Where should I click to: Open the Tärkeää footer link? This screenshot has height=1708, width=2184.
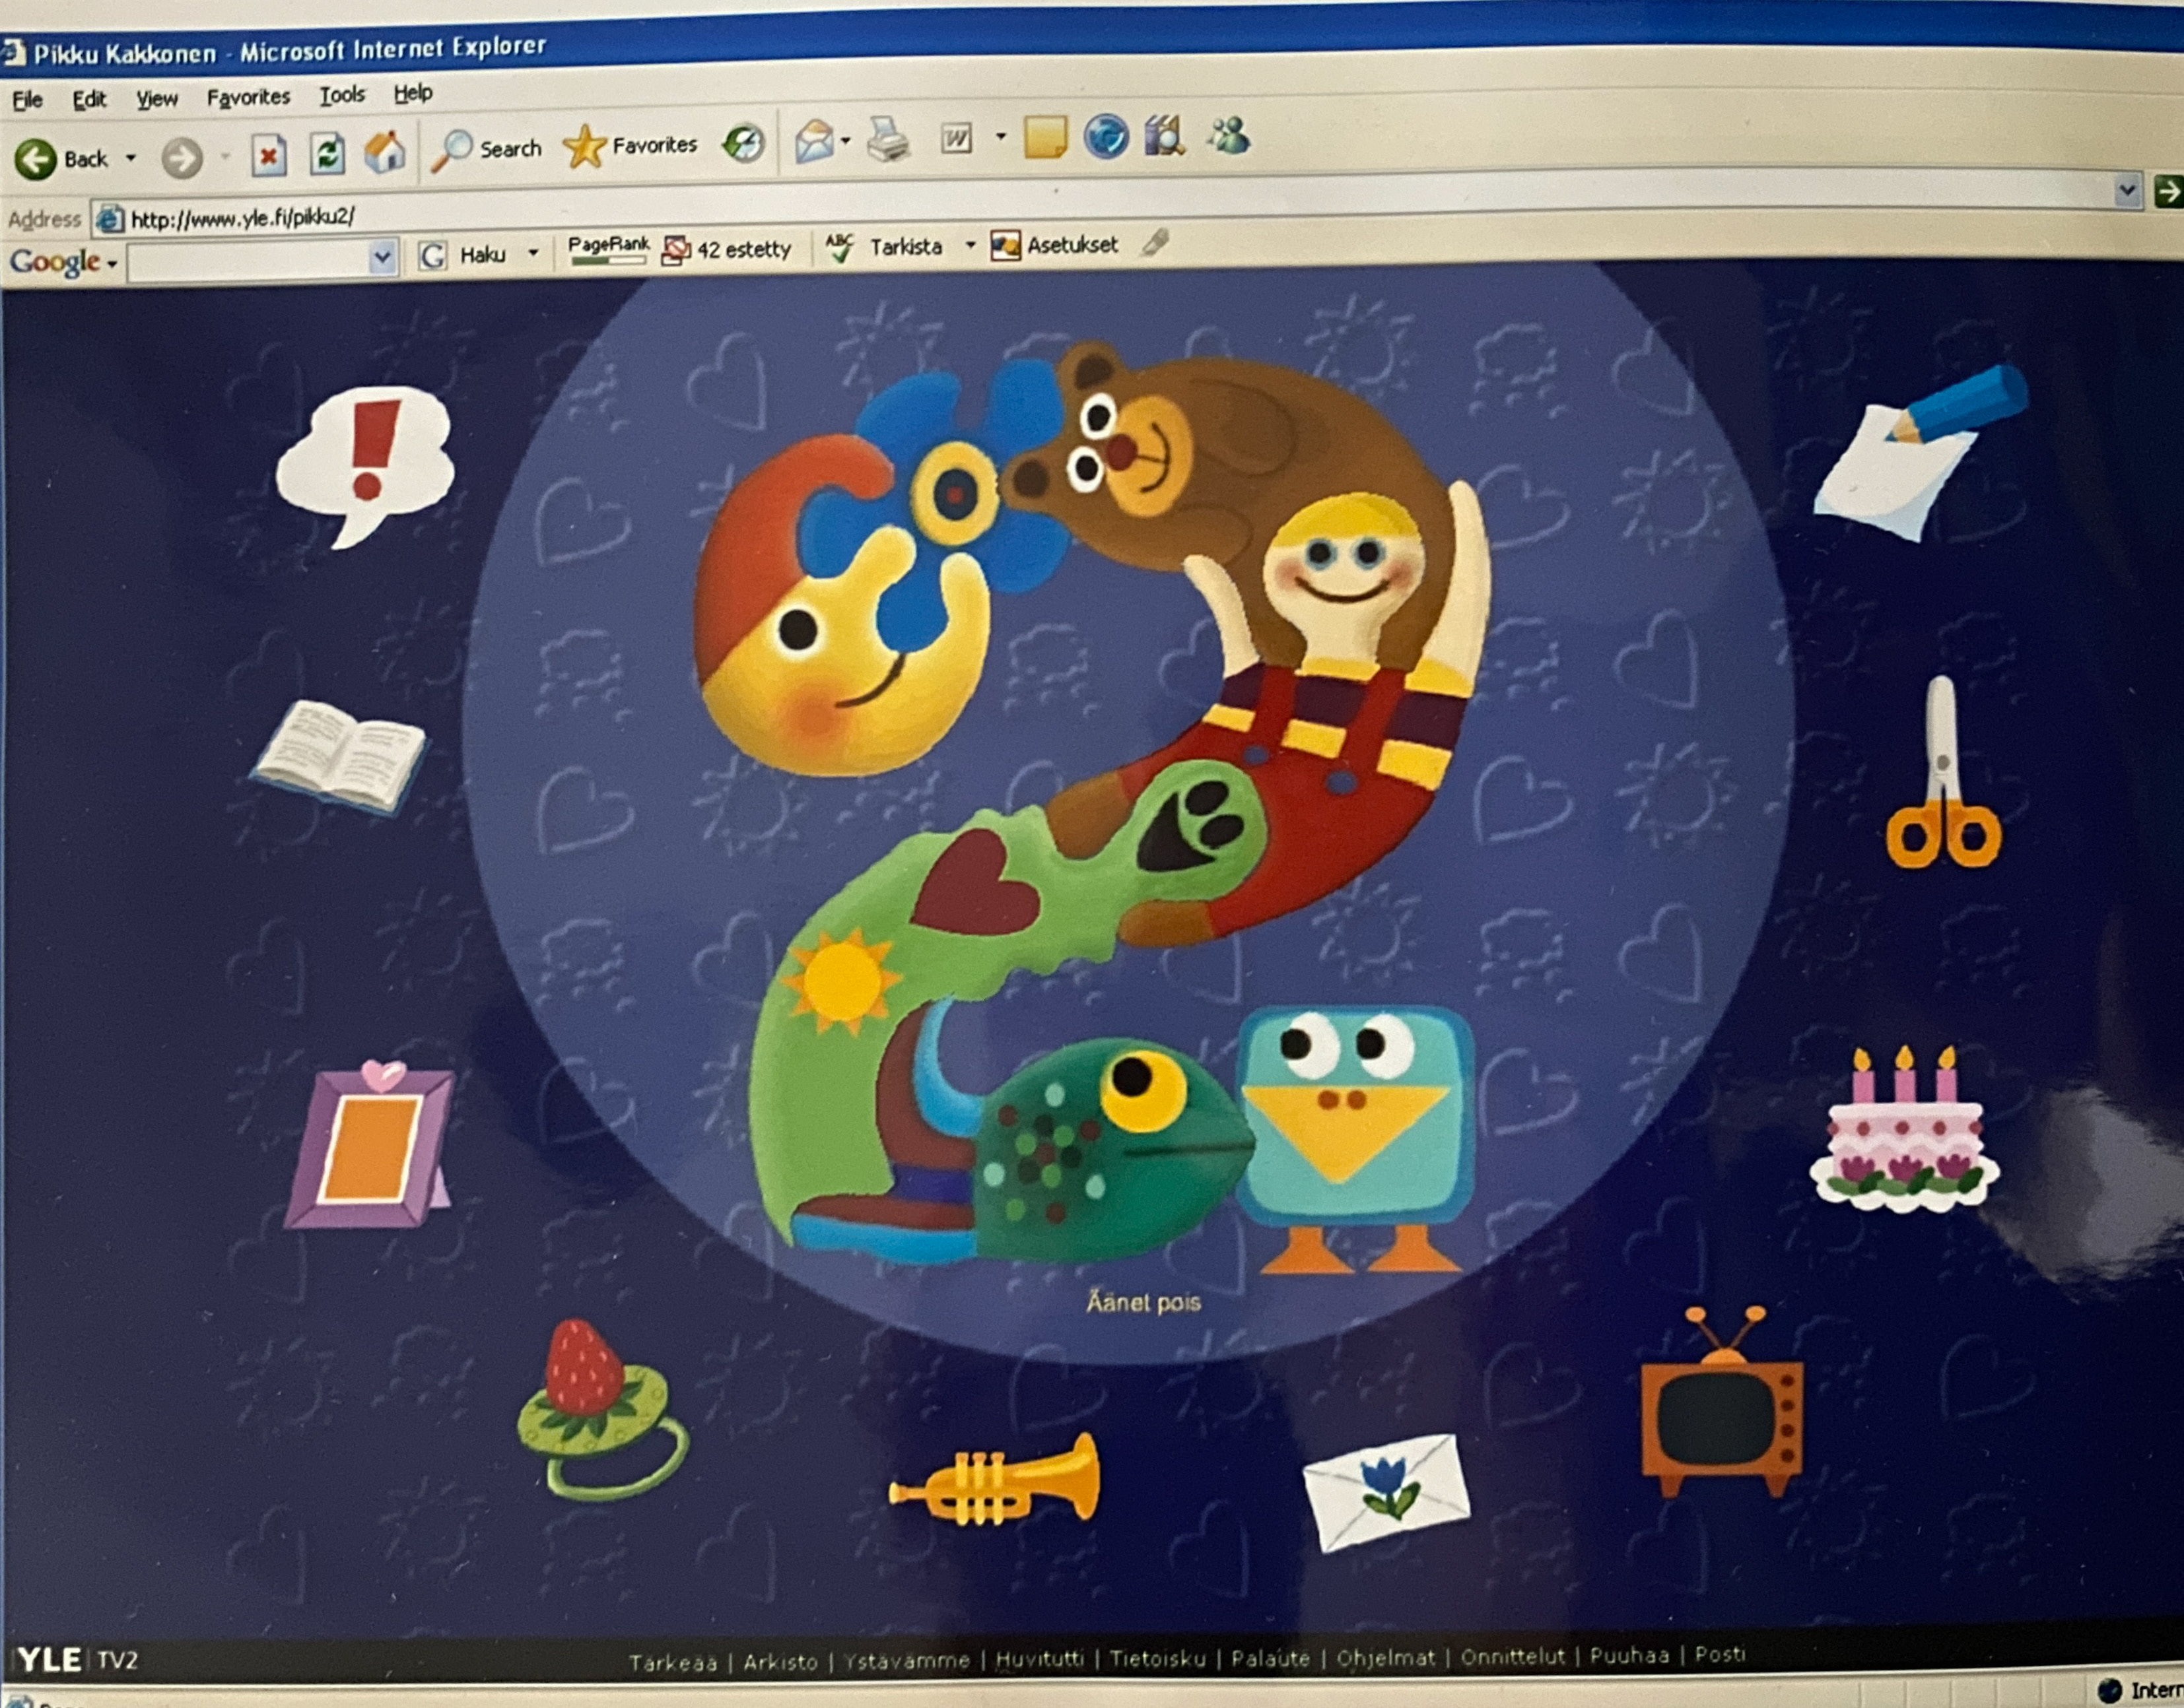[673, 1662]
